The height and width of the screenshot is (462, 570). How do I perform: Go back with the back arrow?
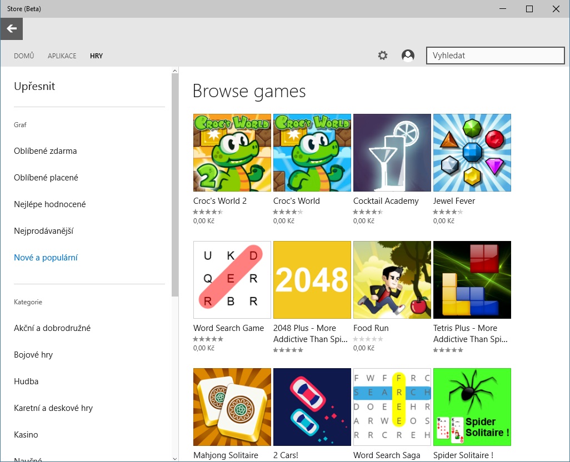[11, 28]
